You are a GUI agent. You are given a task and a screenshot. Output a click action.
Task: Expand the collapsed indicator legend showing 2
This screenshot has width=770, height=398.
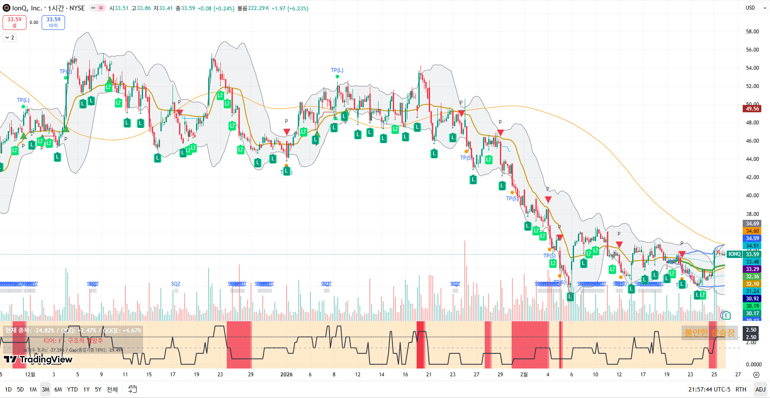pos(10,38)
